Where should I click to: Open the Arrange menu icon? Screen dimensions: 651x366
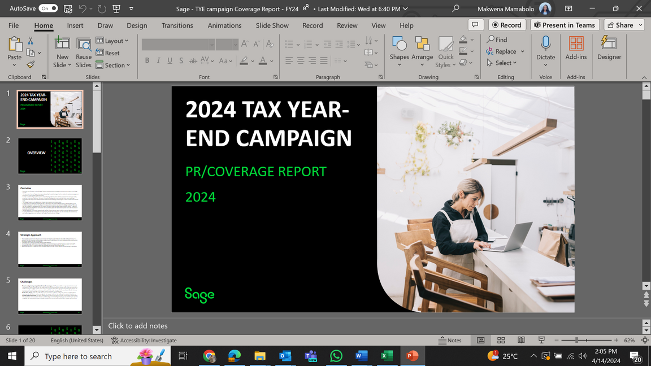coord(422,44)
